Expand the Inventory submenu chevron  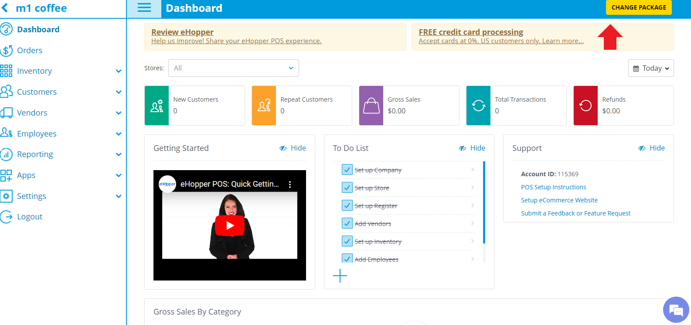pos(119,71)
